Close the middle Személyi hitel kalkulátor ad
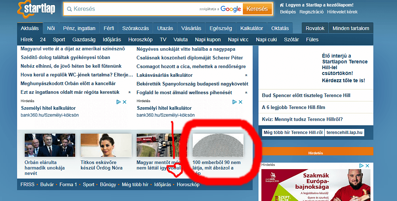This screenshot has height=201, width=397. pyautogui.click(x=240, y=102)
